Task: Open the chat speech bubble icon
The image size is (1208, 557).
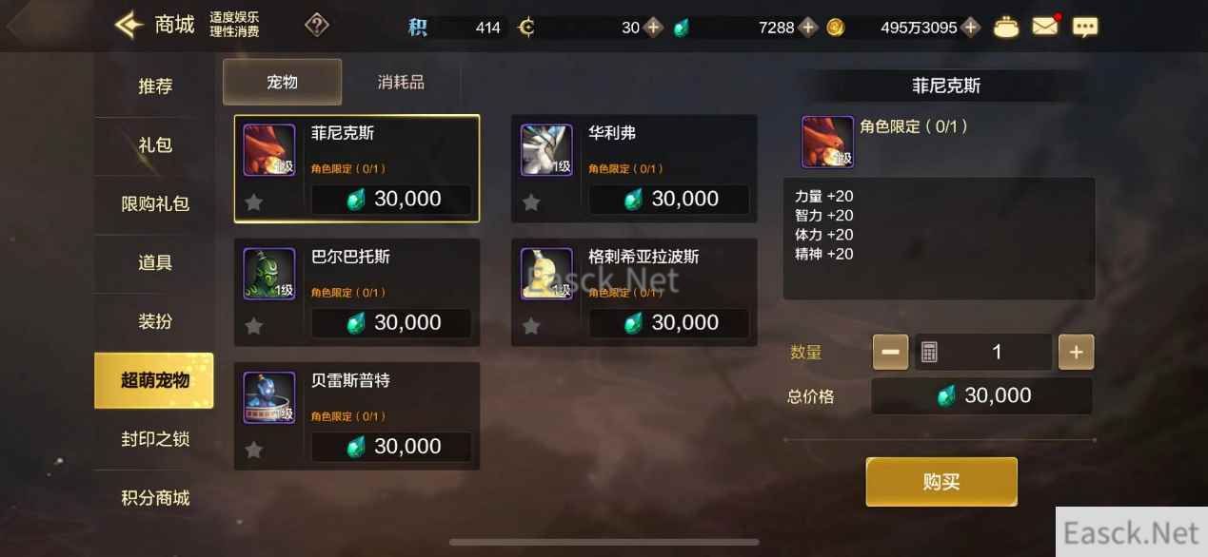Action: pyautogui.click(x=1085, y=27)
